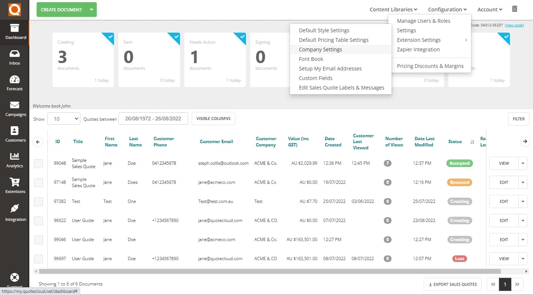Choose Manage Users & Roles menu entry
Viewport: 533px width, 295px height.
click(424, 21)
